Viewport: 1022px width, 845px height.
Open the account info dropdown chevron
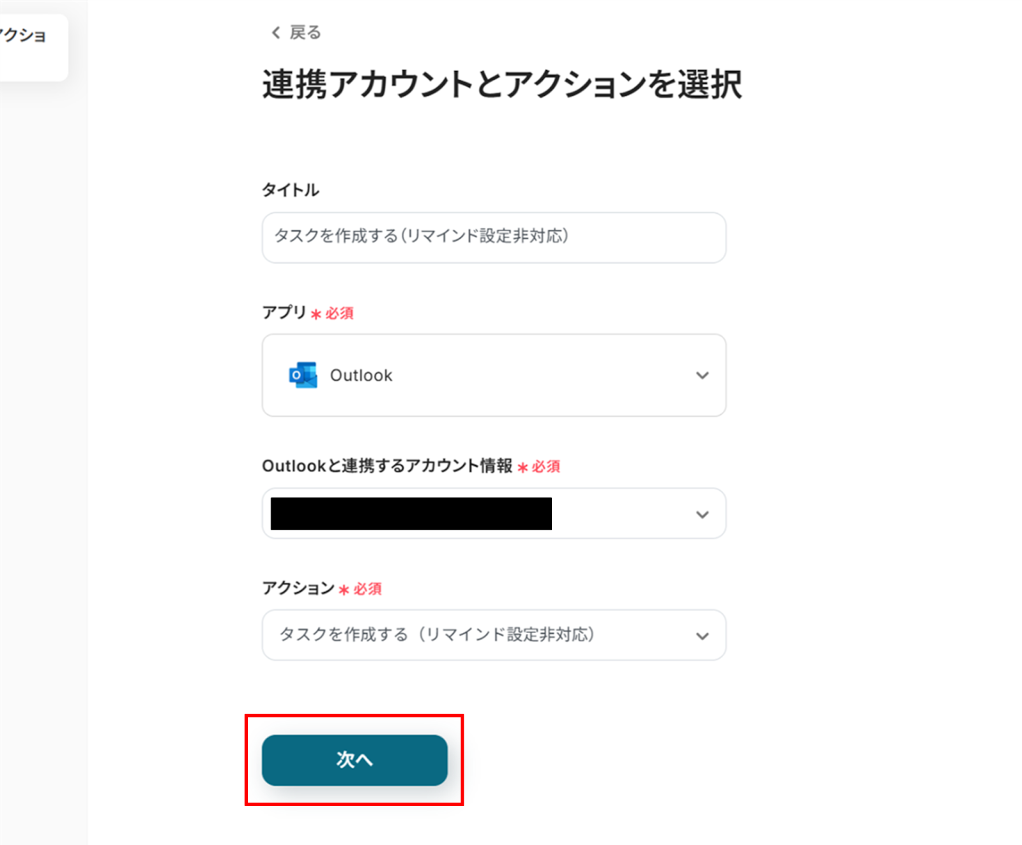tap(702, 514)
